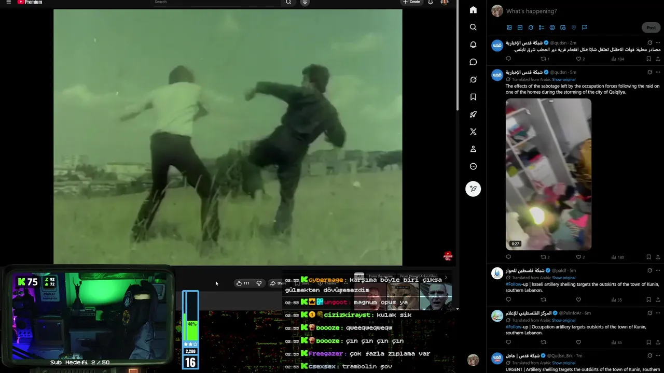The height and width of the screenshot is (373, 664).
Task: Select the 'All' related videos chip
Action: pyautogui.click(x=359, y=277)
